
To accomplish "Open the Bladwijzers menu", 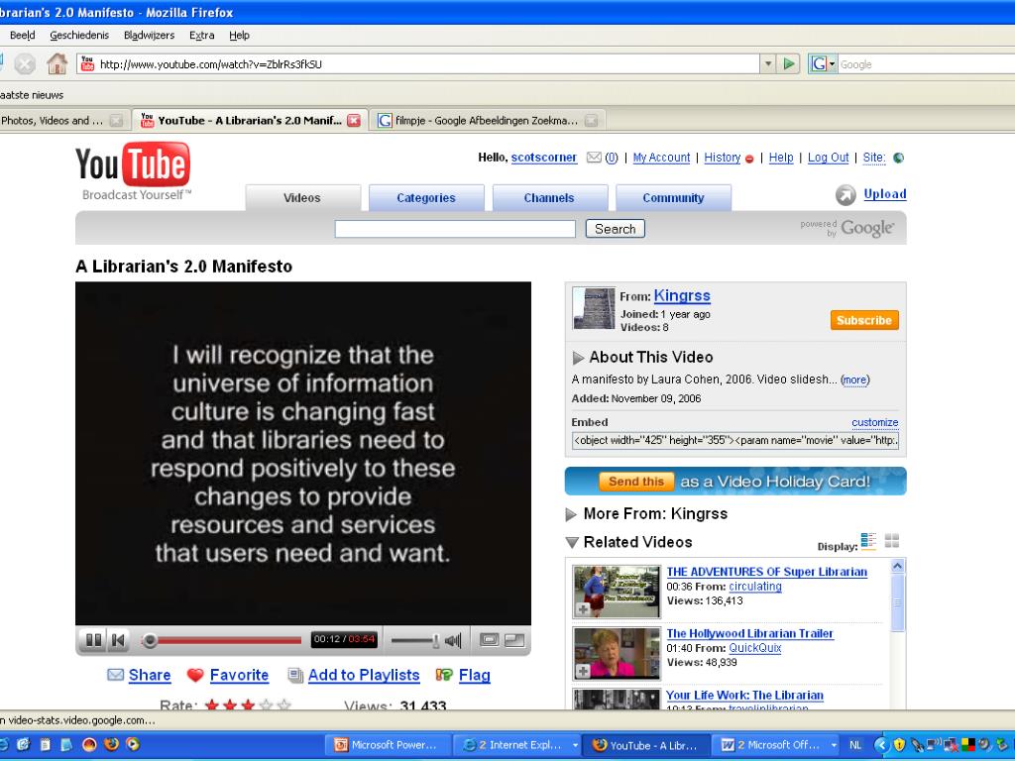I will pos(149,35).
